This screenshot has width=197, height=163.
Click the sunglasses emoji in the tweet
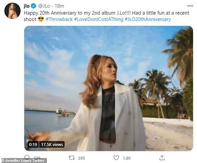point(41,19)
